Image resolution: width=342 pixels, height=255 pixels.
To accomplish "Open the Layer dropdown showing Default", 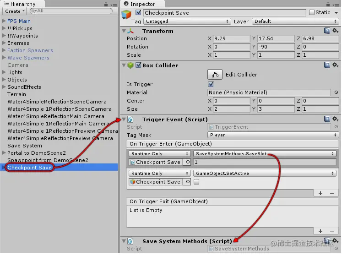I will coord(295,22).
